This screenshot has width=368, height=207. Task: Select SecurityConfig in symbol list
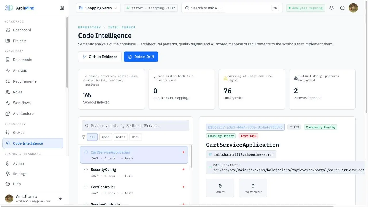pyautogui.click(x=134, y=172)
